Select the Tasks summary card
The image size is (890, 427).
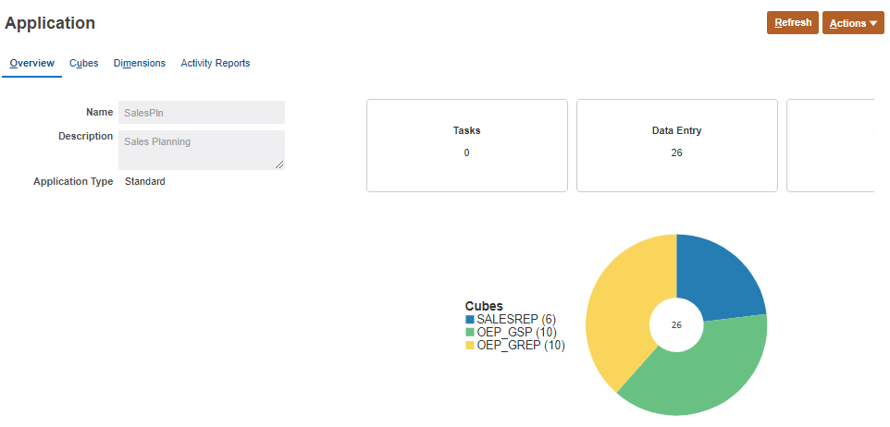click(467, 145)
